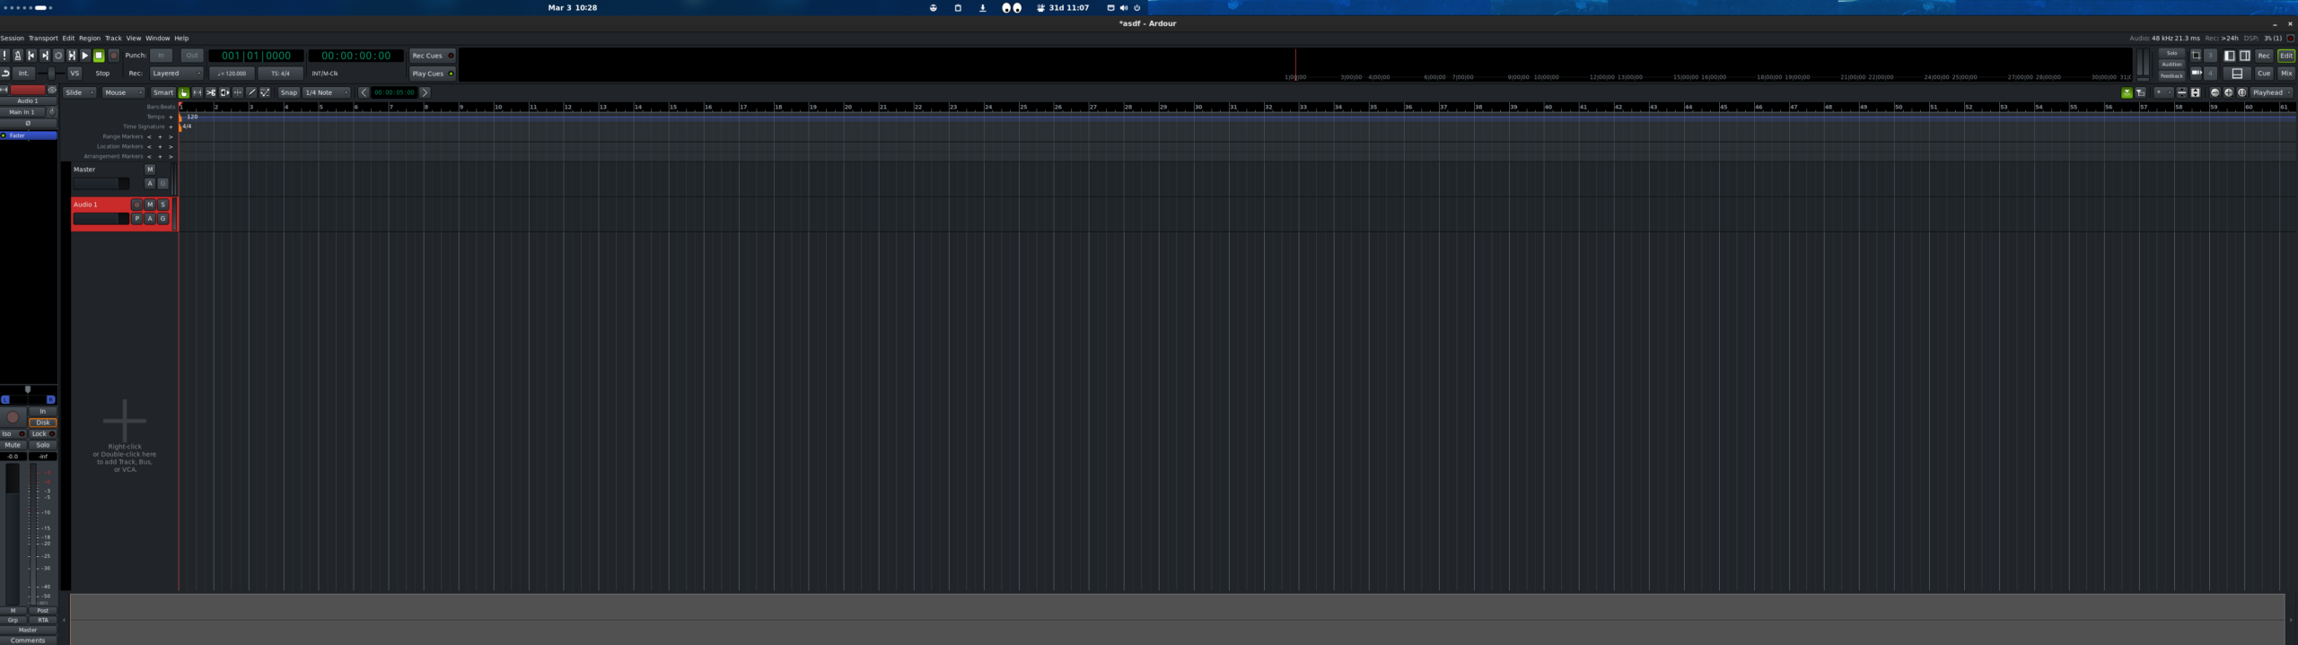Click play range/selection icon
This screenshot has width=2298, height=645.
[x=72, y=56]
